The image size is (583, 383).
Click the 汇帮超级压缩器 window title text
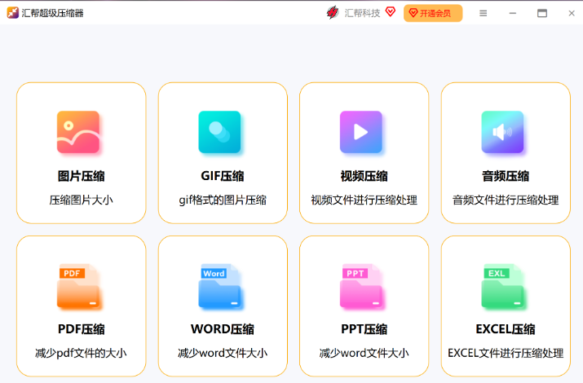52,13
